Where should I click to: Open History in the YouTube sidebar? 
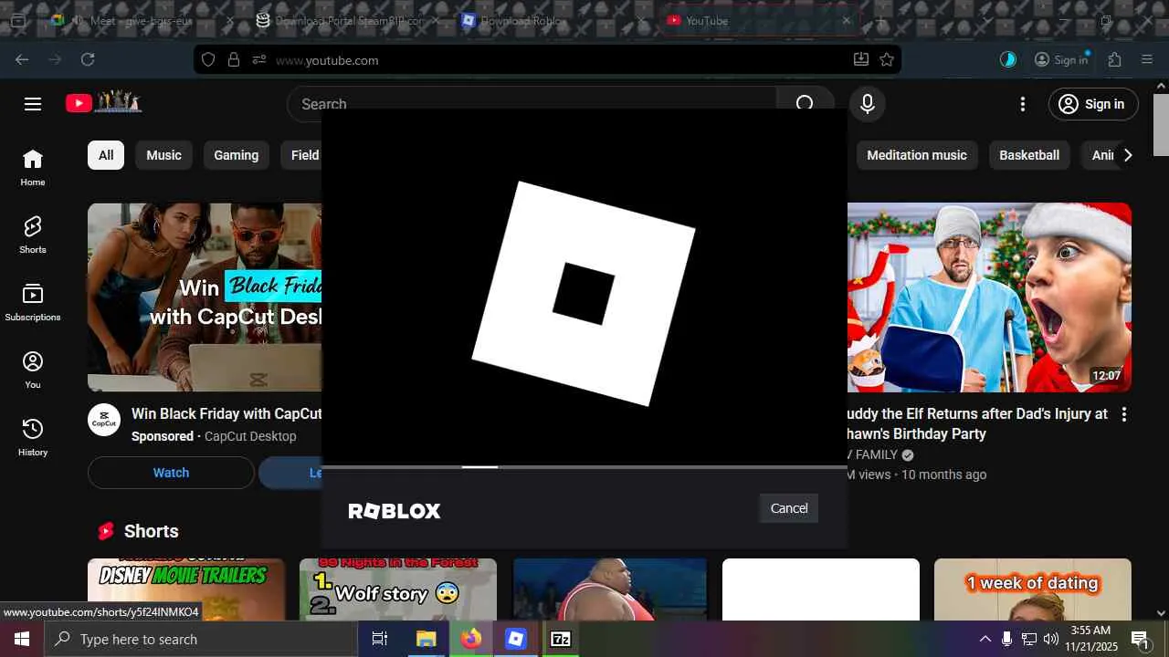pos(33,438)
